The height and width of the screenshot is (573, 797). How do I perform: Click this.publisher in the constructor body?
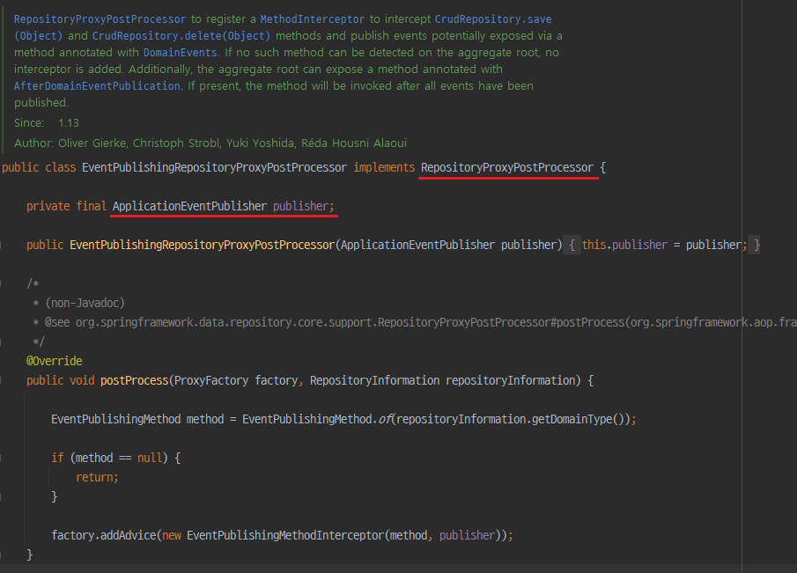tap(624, 245)
